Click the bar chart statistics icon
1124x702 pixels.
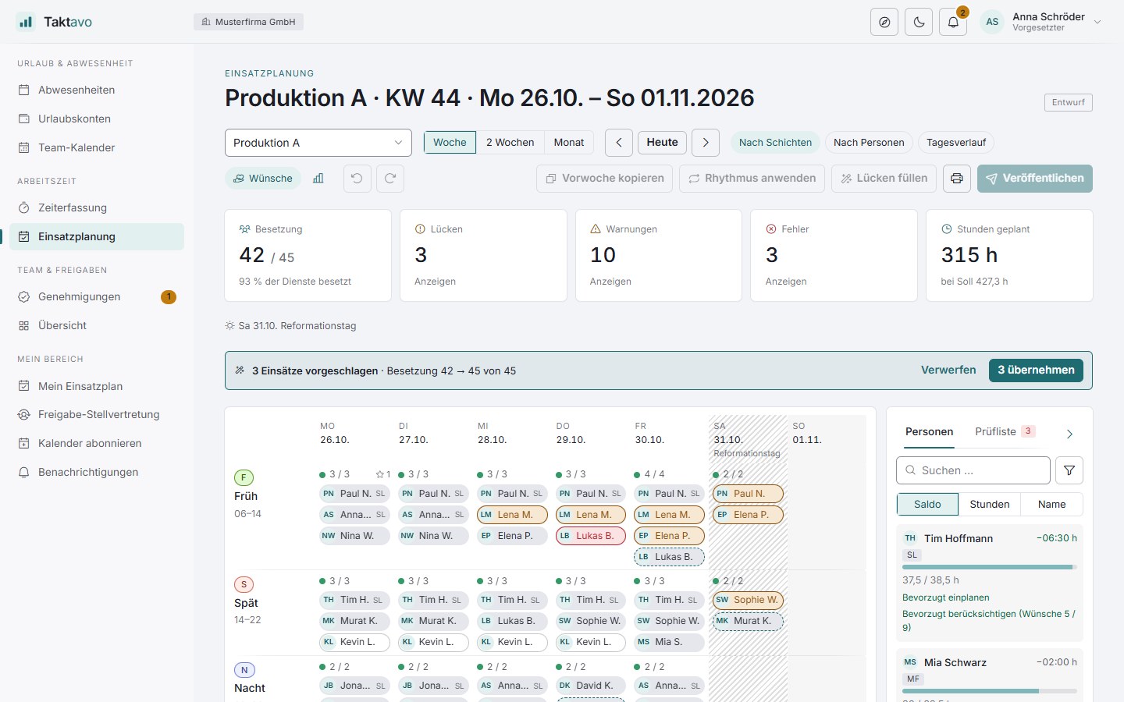(x=318, y=179)
